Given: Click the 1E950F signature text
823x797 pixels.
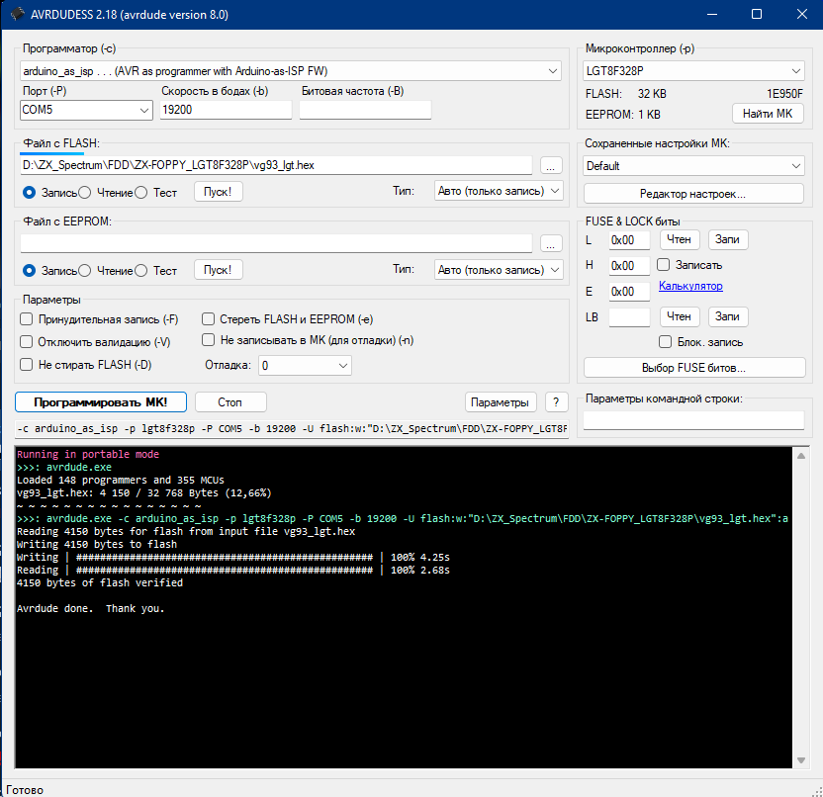Looking at the screenshot, I should 784,94.
